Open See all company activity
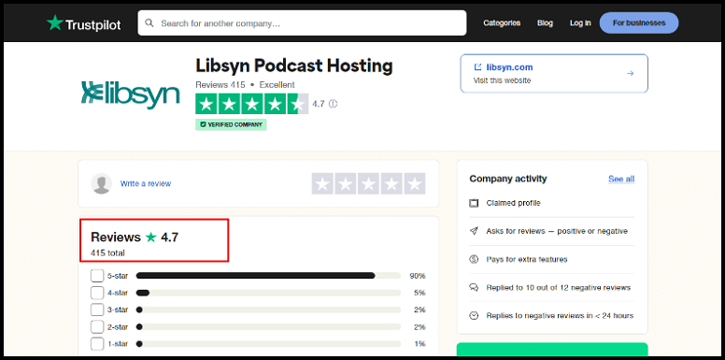This screenshot has width=725, height=360. [621, 180]
